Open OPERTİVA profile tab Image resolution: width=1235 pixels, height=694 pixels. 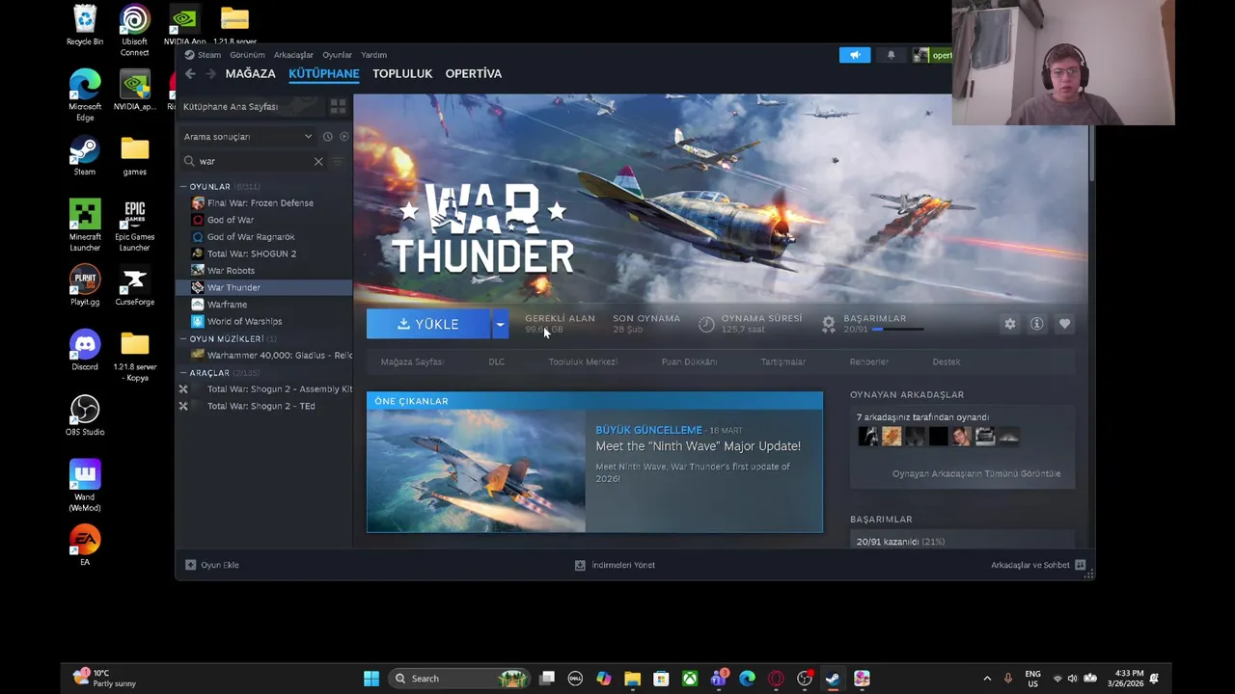(x=474, y=73)
